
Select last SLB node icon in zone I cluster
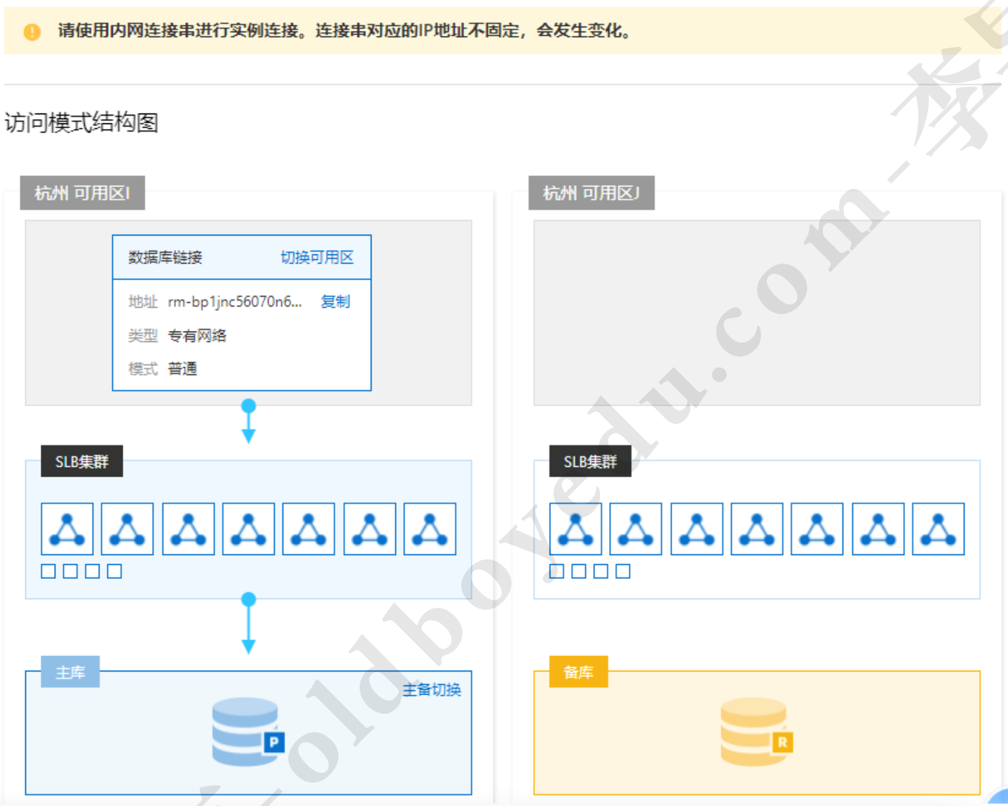430,529
